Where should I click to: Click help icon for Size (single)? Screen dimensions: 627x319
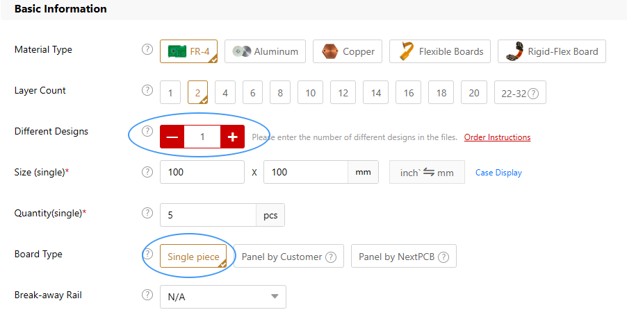147,172
